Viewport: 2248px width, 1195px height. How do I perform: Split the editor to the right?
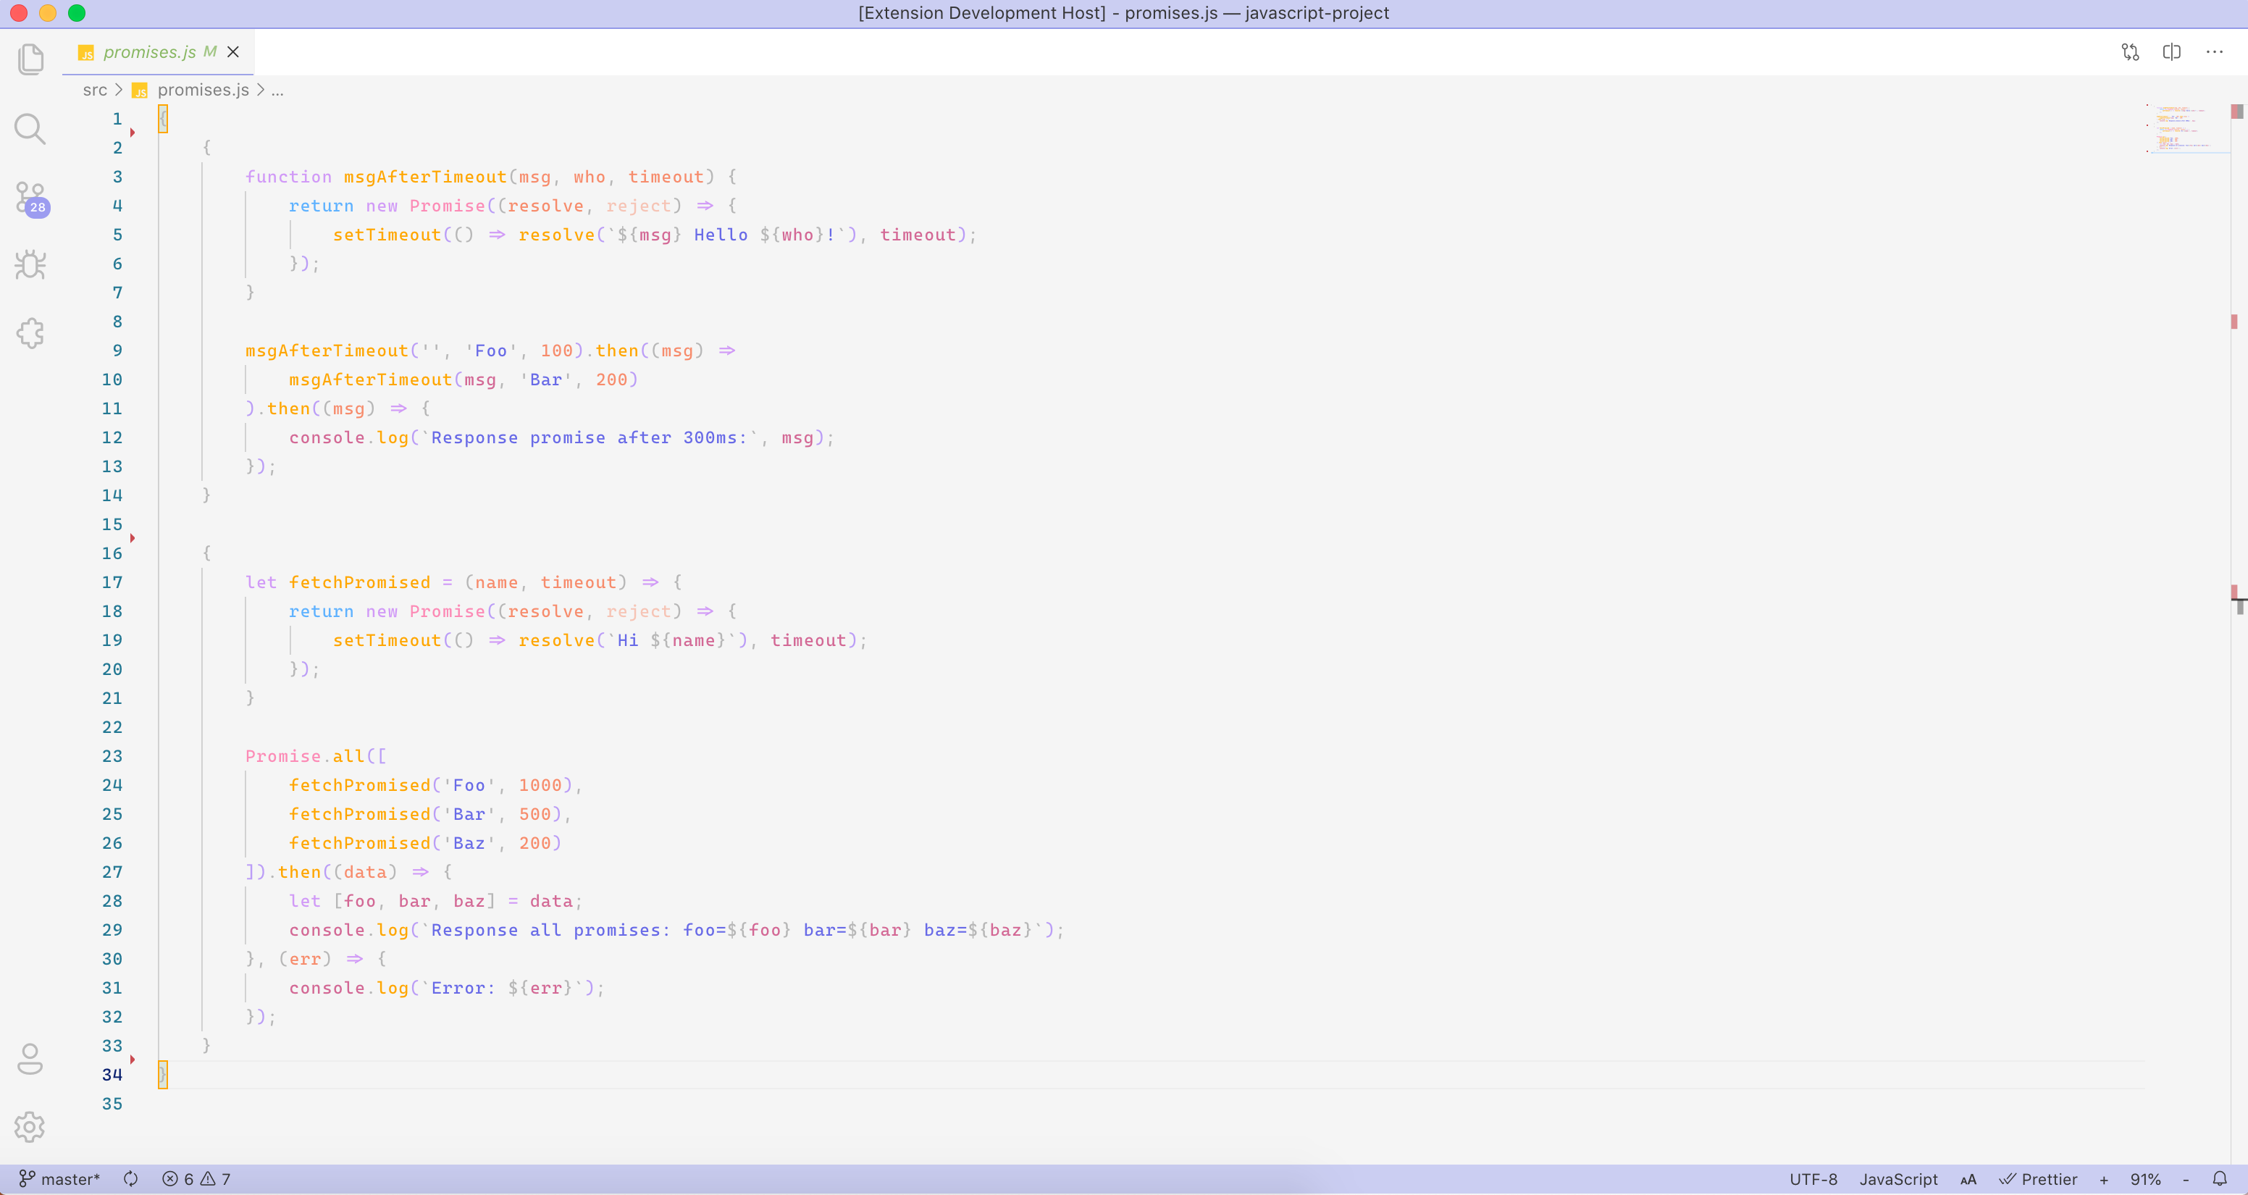[x=2172, y=52]
